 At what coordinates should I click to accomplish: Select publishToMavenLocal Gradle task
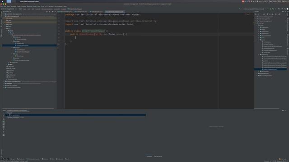click(270, 69)
